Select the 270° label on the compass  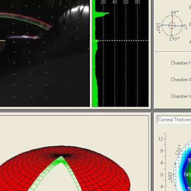click(174, 39)
